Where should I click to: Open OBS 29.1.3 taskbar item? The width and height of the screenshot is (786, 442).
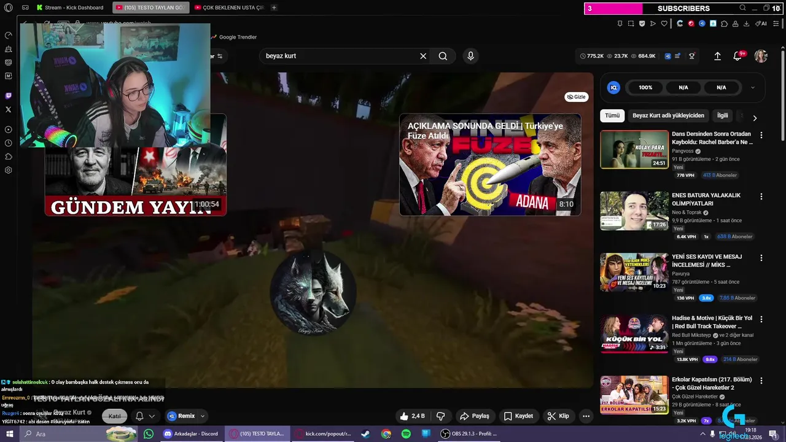(469, 433)
